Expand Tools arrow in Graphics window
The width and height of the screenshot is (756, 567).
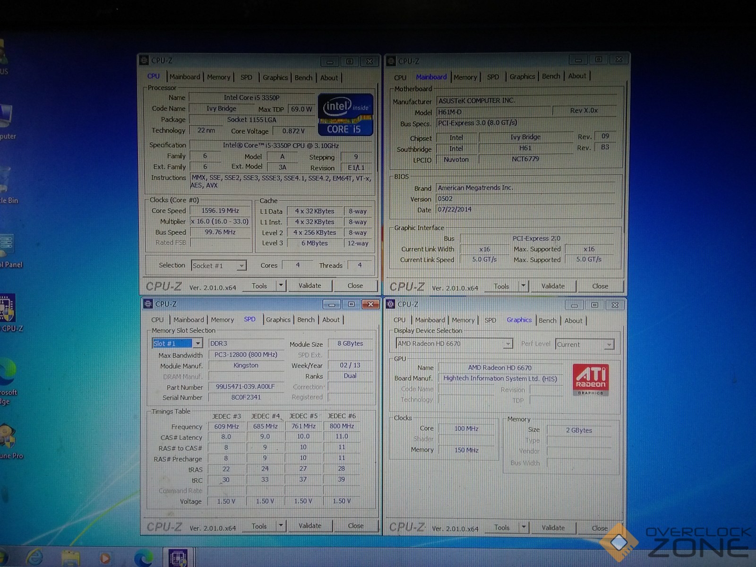point(524,527)
